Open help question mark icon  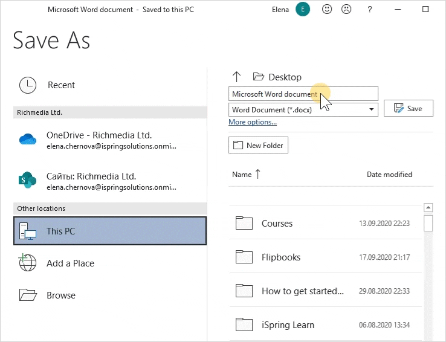[x=369, y=10]
